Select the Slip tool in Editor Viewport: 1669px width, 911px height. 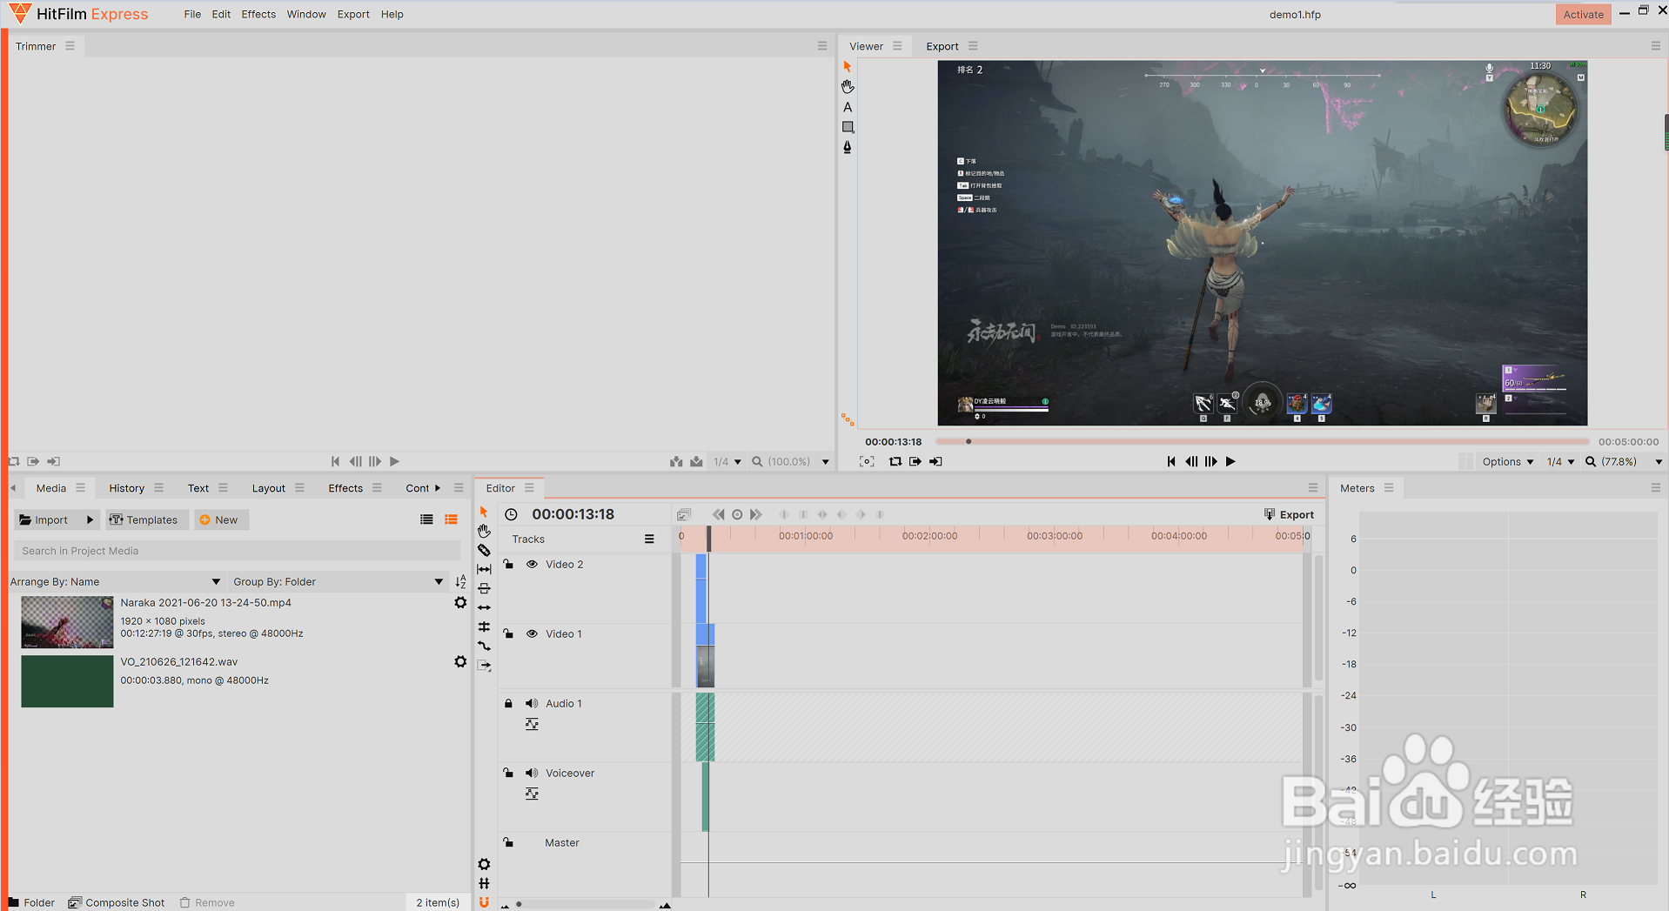coord(484,569)
